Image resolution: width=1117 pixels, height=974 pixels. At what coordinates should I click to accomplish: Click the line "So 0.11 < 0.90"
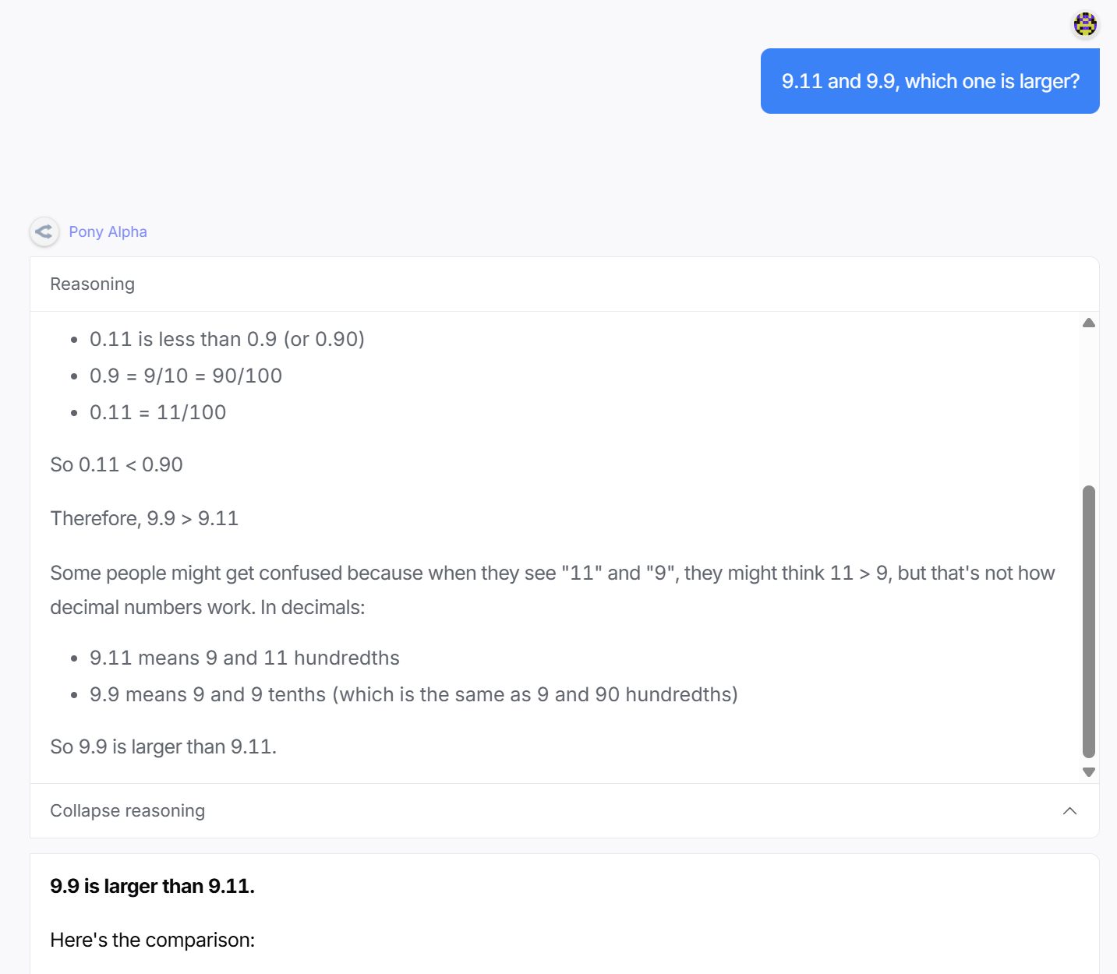pyautogui.click(x=116, y=465)
